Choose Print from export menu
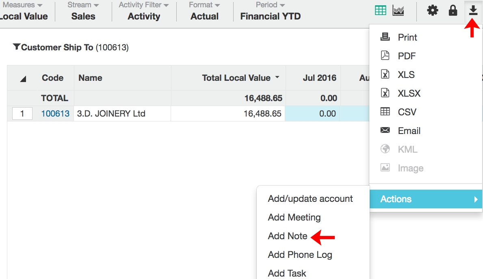The image size is (483, 279). click(407, 37)
